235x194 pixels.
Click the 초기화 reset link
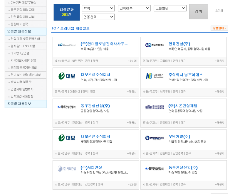(219, 11)
